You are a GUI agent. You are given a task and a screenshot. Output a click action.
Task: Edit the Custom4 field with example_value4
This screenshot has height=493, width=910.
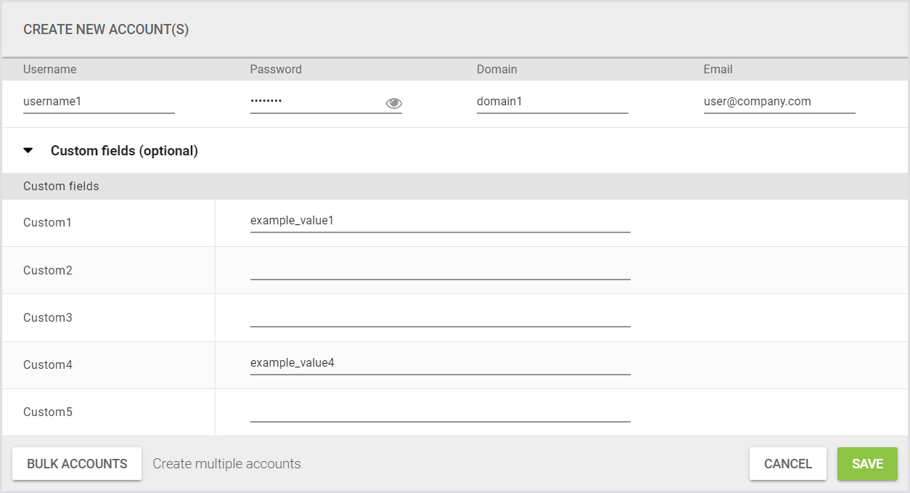440,362
